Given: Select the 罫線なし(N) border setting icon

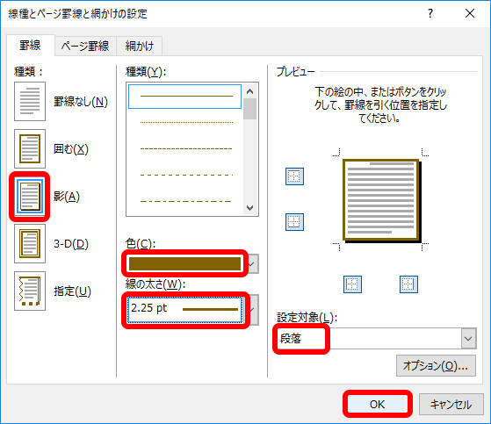Looking at the screenshot, I should click(x=30, y=101).
